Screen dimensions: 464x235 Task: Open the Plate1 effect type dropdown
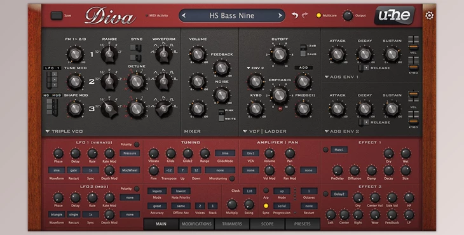339,150
